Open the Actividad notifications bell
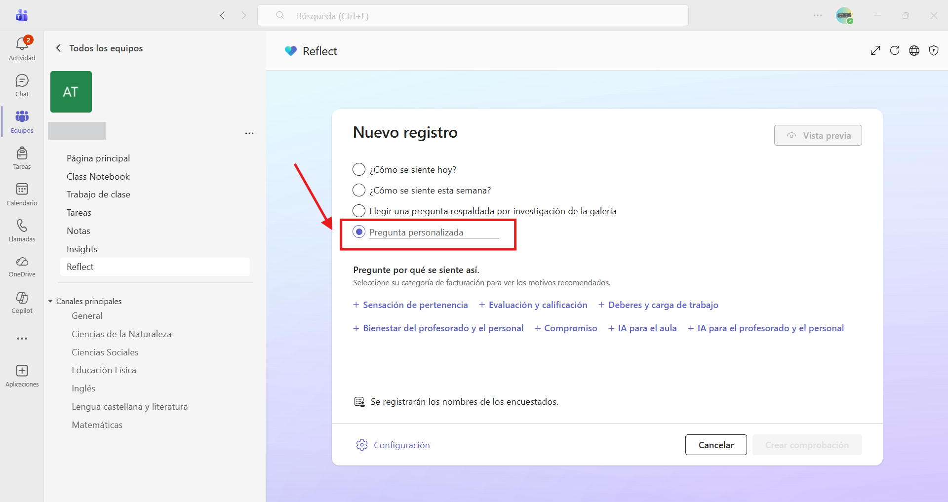The height and width of the screenshot is (502, 948). 22,48
